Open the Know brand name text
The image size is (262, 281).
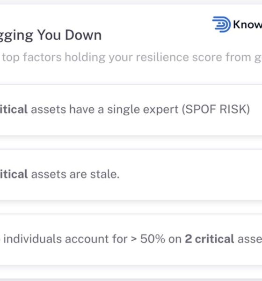[247, 24]
